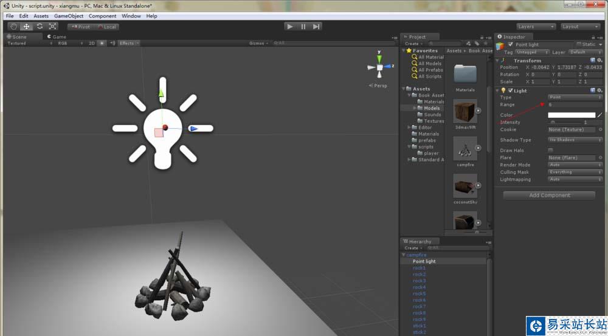608x336 pixels.
Task: Toggle Point light active checkbox
Action: [510, 44]
